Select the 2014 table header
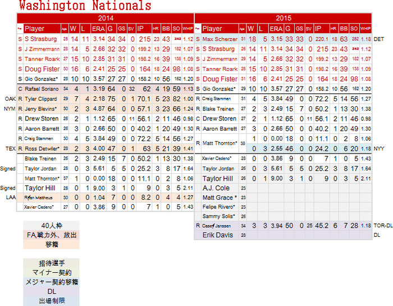This screenshot has height=306, width=393. 106,18
